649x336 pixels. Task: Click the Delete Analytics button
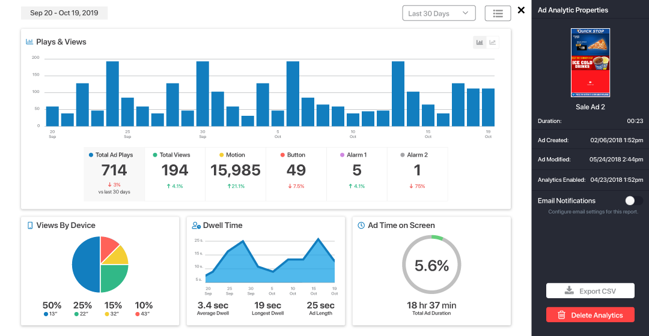point(590,315)
